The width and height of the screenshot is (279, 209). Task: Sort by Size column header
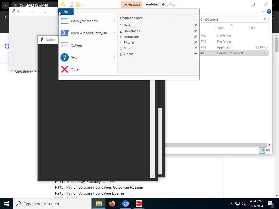252,28
